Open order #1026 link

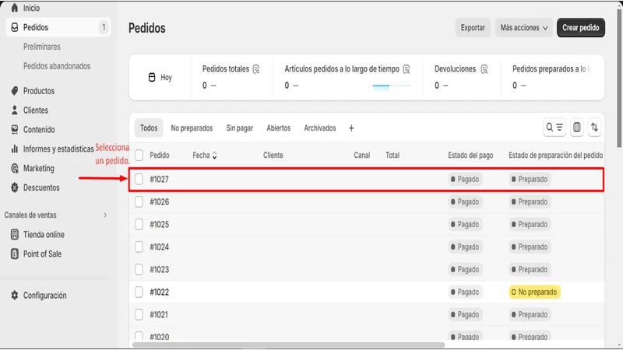click(160, 202)
